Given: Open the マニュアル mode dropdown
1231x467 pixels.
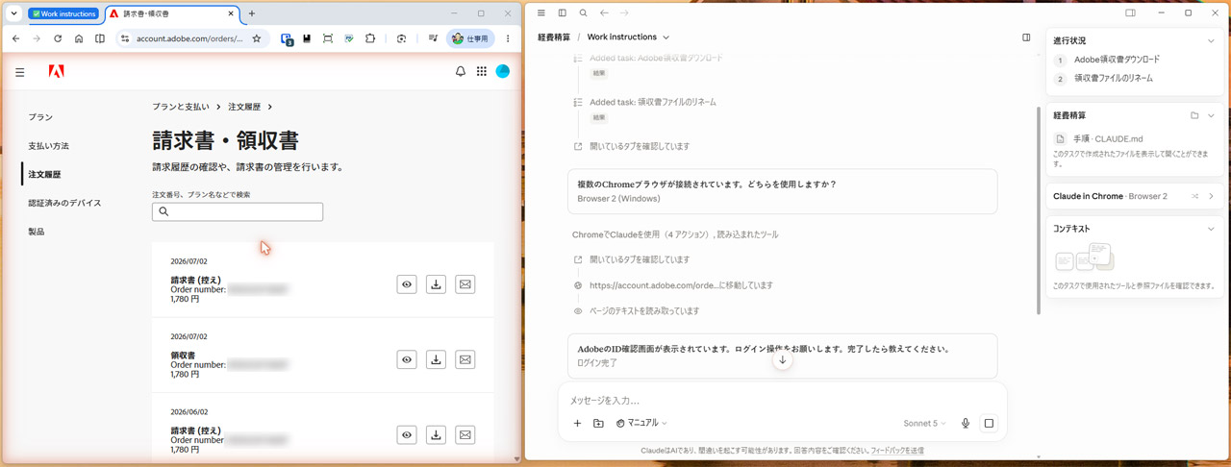Looking at the screenshot, I should tap(641, 423).
